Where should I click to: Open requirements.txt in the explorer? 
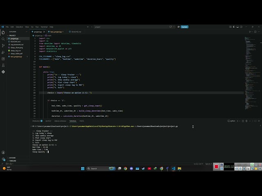point(17,45)
